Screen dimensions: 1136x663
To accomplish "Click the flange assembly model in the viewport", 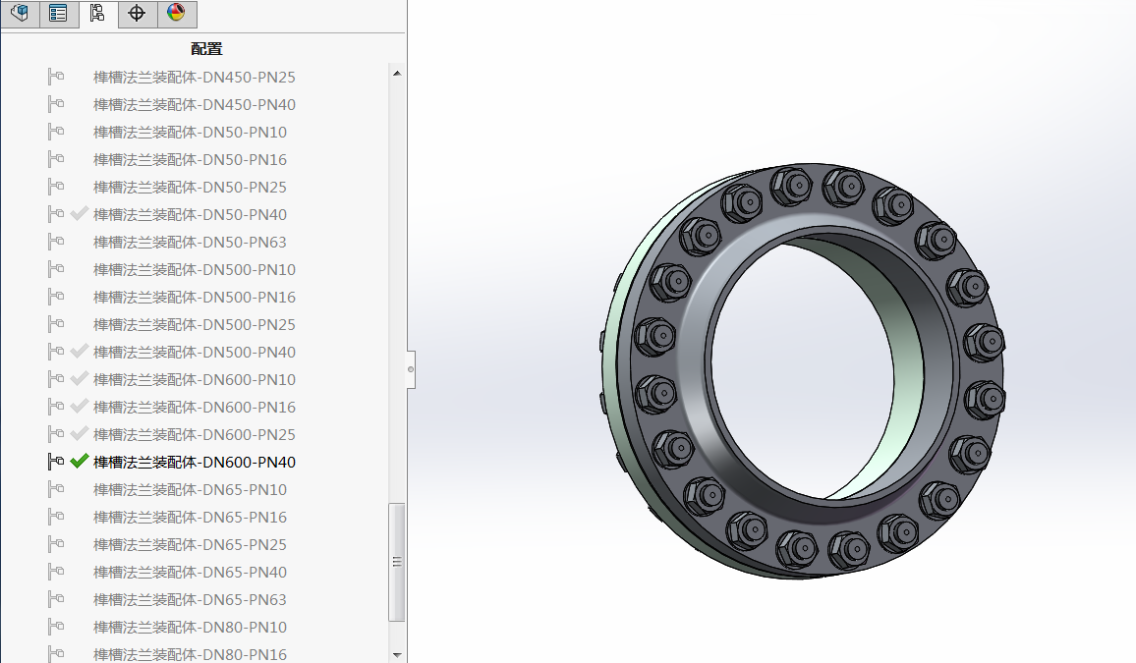I will coord(803,370).
